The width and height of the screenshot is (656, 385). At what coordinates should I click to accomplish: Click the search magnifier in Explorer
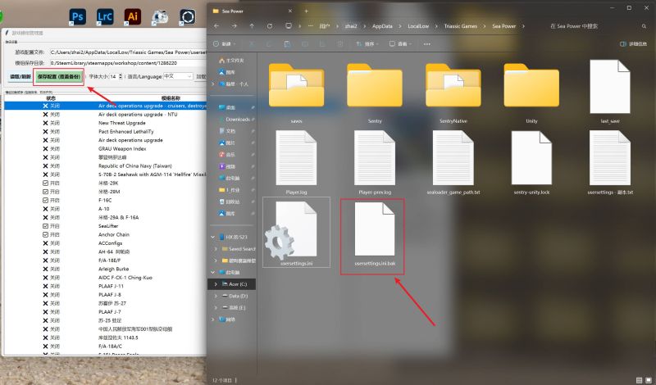pyautogui.click(x=644, y=26)
